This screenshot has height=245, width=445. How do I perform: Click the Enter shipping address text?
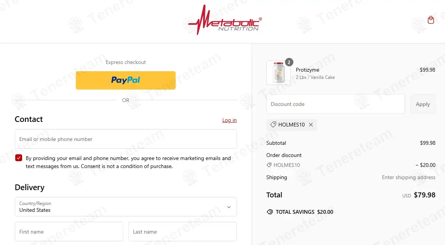pos(408,177)
